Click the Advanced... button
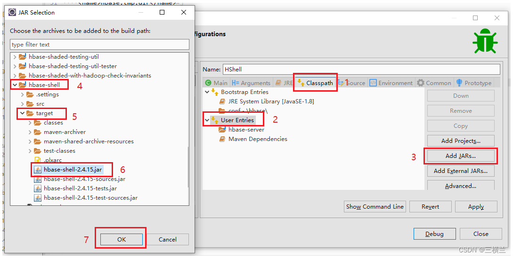This screenshot has height=258, width=513. tap(461, 186)
